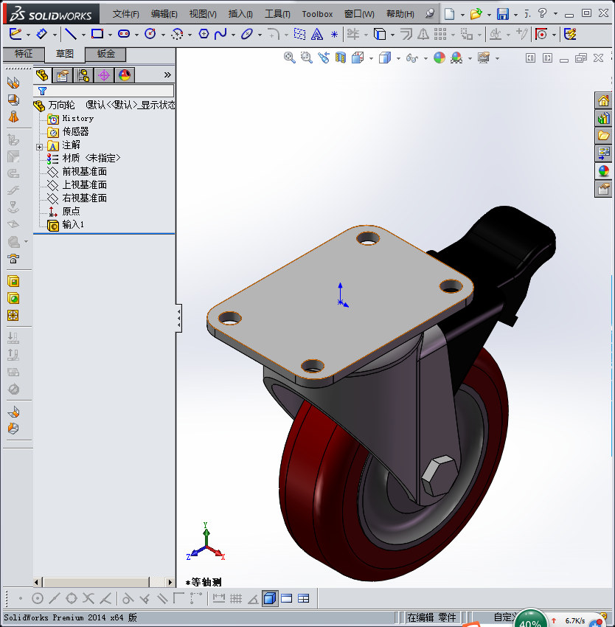
Task: Open the 编辑(E) menu
Action: pos(164,14)
